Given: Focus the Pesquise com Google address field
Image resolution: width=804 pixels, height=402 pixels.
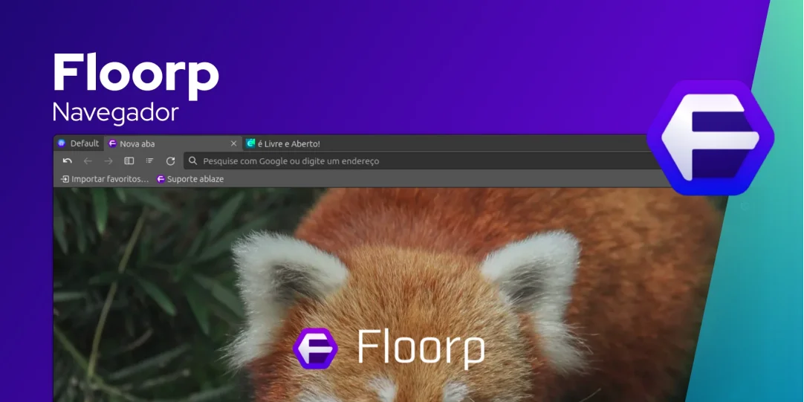Looking at the screenshot, I should click(x=421, y=161).
